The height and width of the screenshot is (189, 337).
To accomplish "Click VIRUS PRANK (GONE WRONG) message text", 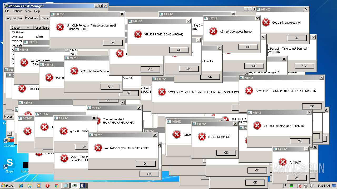I will [164, 34].
